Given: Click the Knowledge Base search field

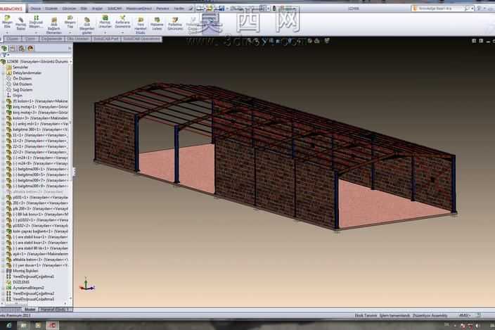Looking at the screenshot, I should 442,8.
